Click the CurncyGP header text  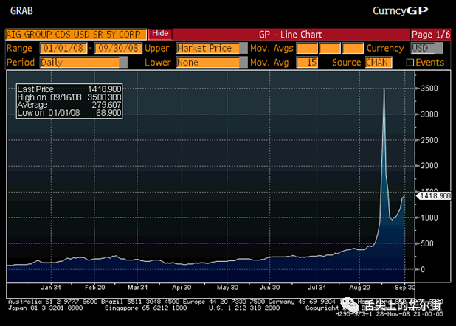click(x=401, y=11)
